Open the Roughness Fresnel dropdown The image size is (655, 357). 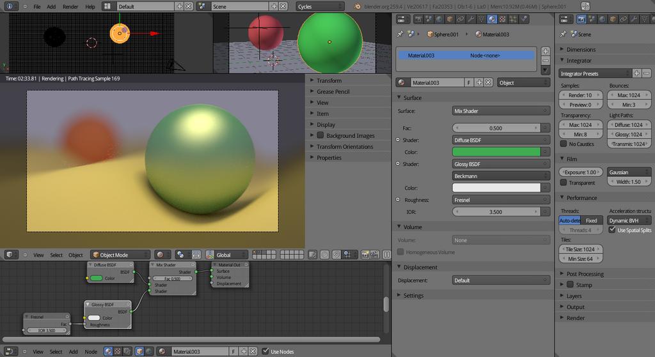(501, 200)
